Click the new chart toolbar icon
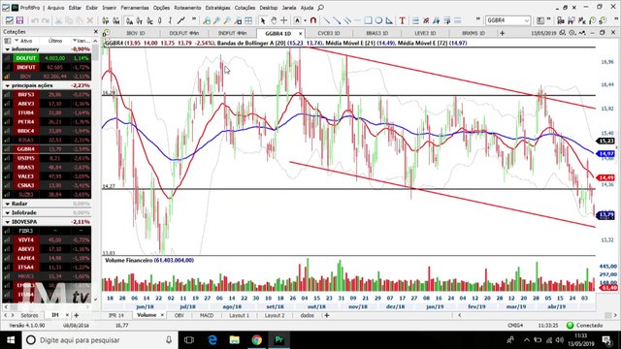 click(x=9, y=20)
